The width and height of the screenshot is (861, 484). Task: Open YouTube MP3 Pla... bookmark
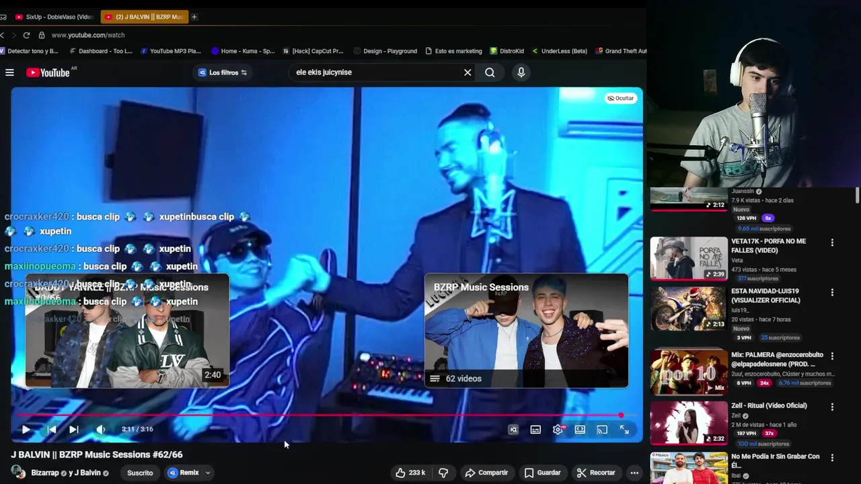click(171, 51)
